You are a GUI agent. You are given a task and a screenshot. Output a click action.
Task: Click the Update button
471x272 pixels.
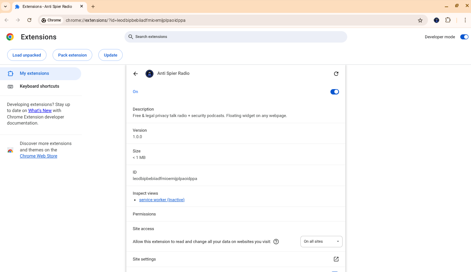pos(111,55)
